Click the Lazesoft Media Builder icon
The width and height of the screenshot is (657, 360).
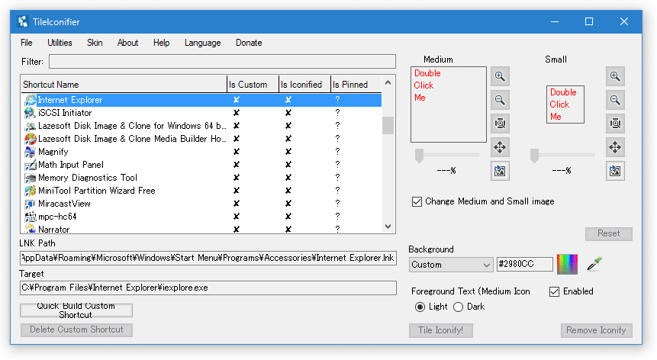(31, 139)
